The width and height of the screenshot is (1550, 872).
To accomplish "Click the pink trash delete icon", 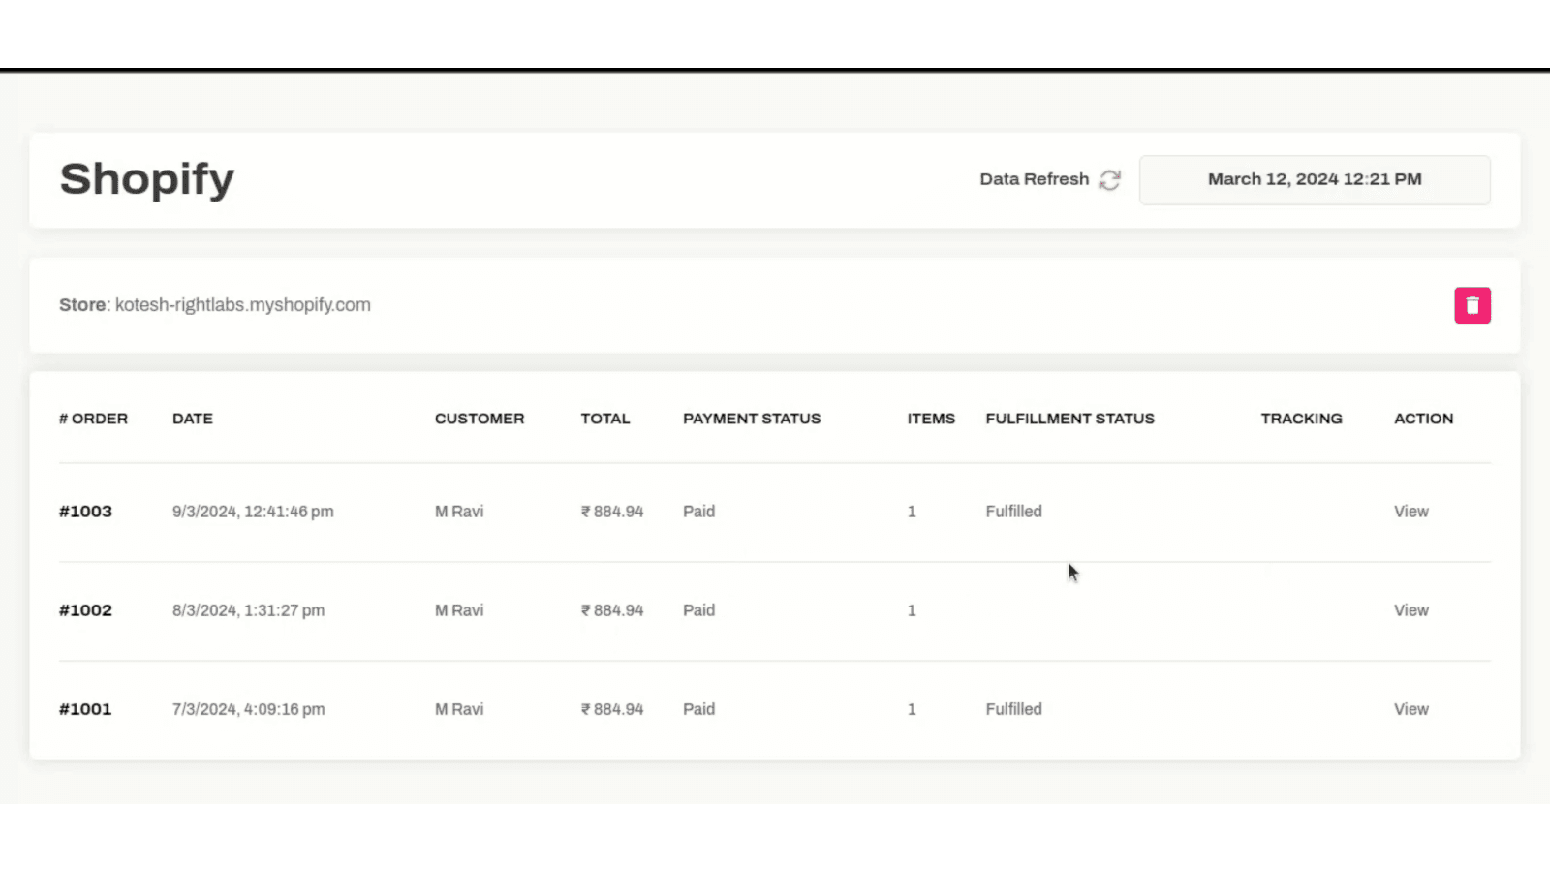I will tap(1472, 304).
